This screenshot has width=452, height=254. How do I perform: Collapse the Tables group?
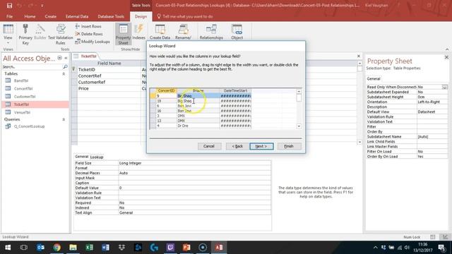point(64,74)
